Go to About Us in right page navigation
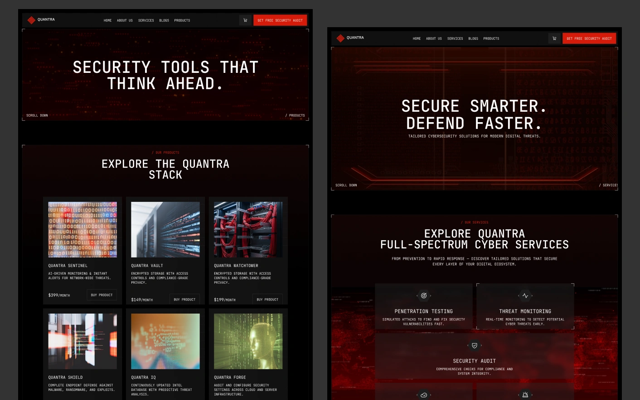The height and width of the screenshot is (400, 640). tap(434, 38)
